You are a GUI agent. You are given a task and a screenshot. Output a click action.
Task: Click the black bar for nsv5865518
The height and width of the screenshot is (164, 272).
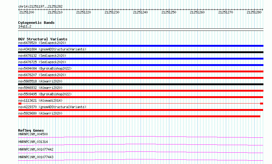click(x=141, y=84)
